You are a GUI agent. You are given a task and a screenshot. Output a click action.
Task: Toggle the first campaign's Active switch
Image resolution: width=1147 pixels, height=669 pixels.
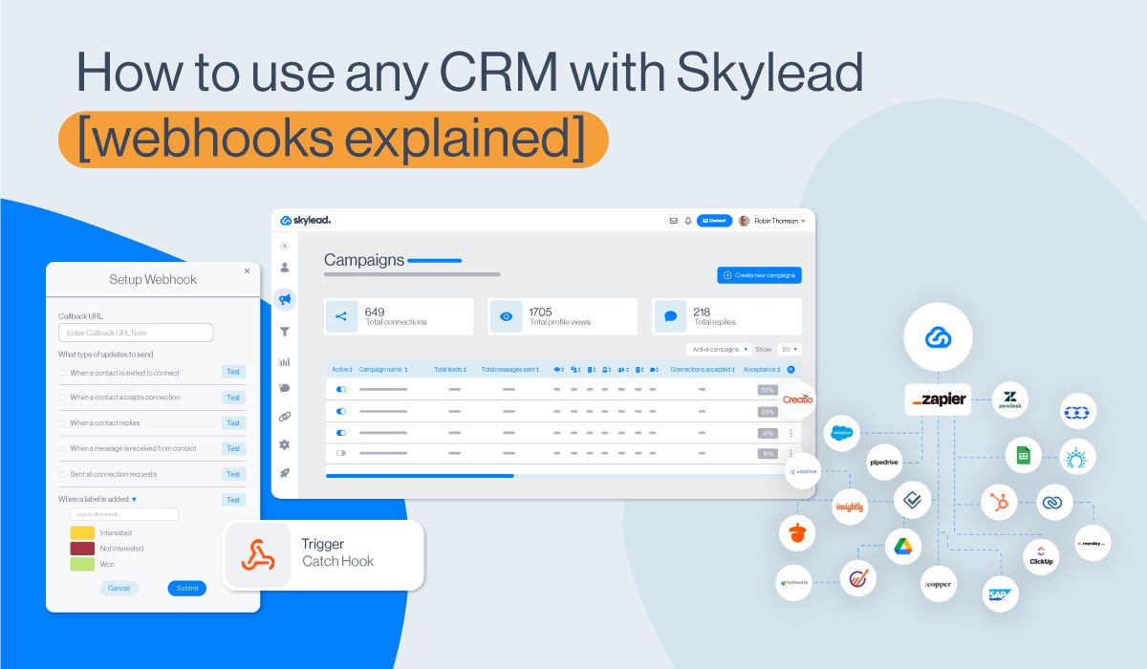pos(341,390)
